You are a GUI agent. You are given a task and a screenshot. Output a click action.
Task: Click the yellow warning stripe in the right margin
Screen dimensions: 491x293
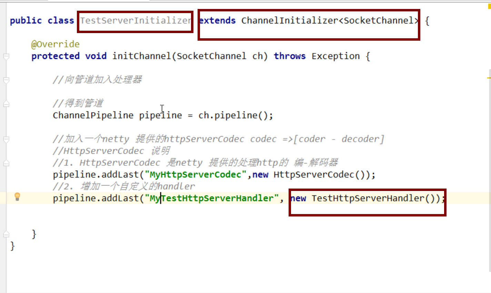click(489, 78)
